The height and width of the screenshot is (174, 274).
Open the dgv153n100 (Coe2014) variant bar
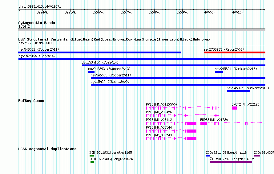click(x=174, y=65)
